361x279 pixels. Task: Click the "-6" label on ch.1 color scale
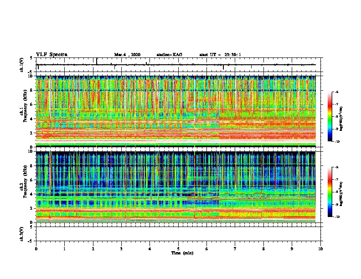(x=336, y=92)
